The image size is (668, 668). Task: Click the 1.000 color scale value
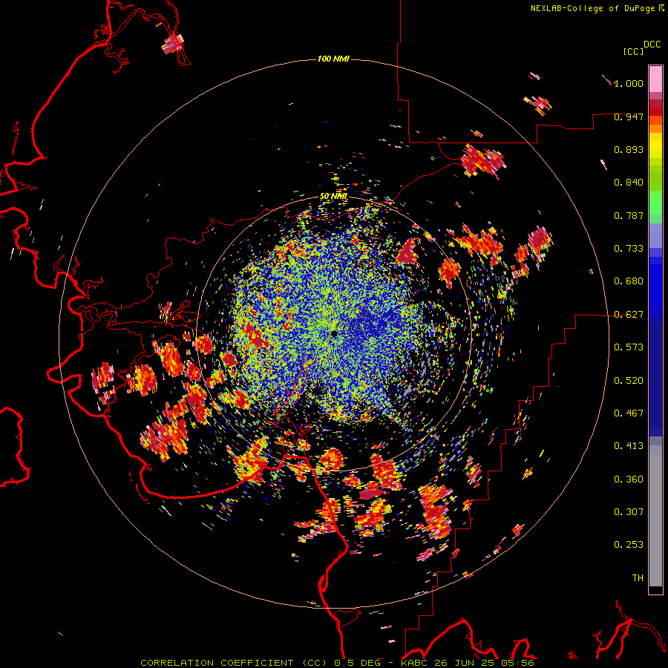[629, 83]
